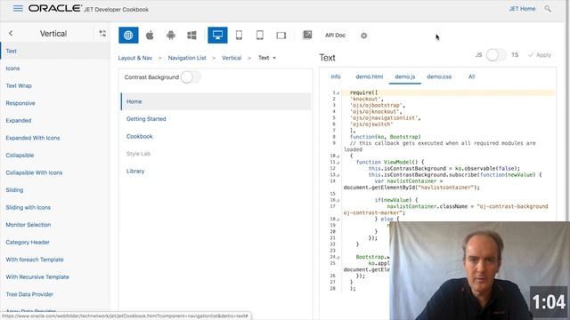This screenshot has width=570, height=320.
Task: Switch to the demo.css tab
Action: pyautogui.click(x=439, y=76)
